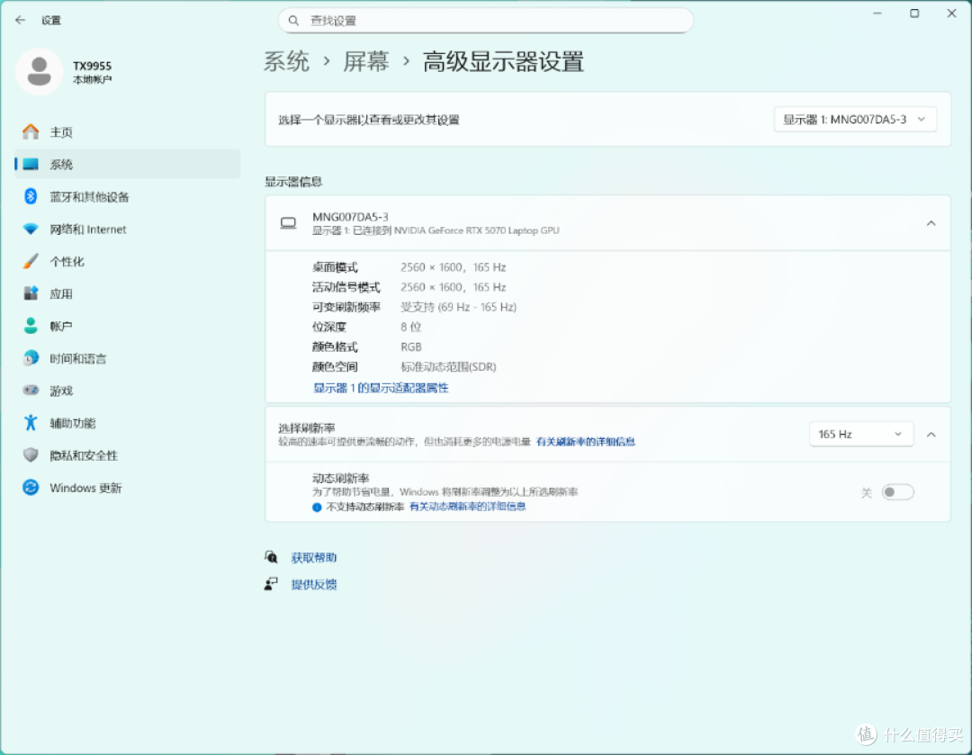Click the 帐户 person icon
972x755 pixels.
[31, 326]
